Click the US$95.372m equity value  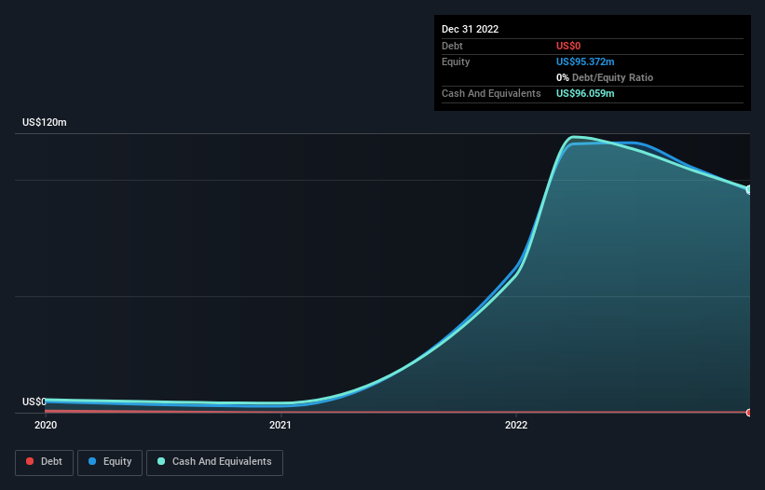tap(585, 61)
